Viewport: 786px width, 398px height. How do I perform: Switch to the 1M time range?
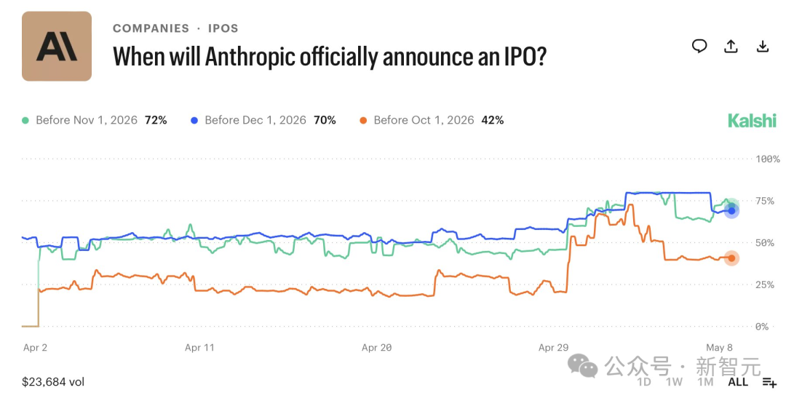pyautogui.click(x=704, y=382)
